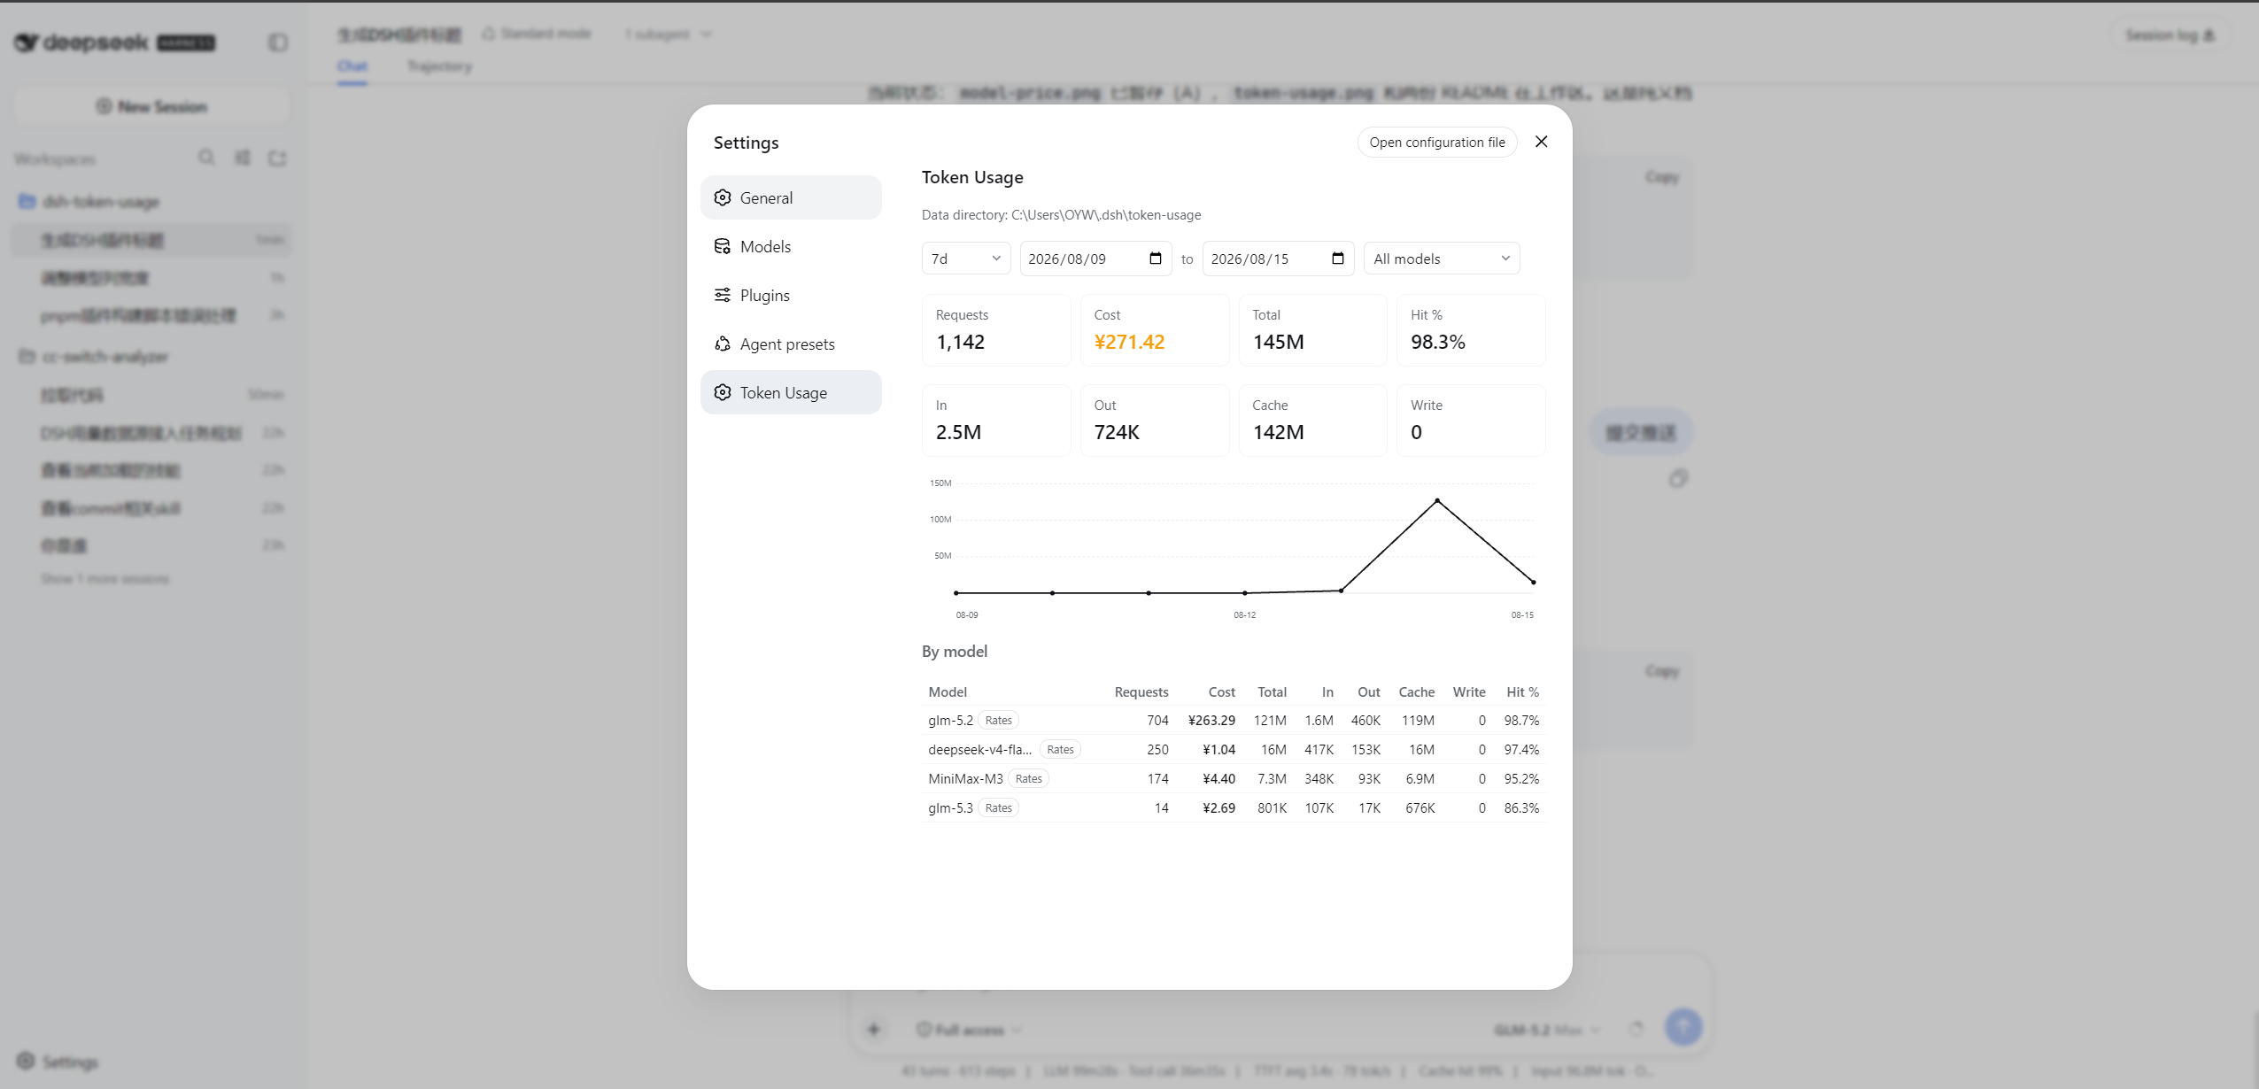
Task: Open Rates for glm-5.2
Action: pyautogui.click(x=998, y=721)
